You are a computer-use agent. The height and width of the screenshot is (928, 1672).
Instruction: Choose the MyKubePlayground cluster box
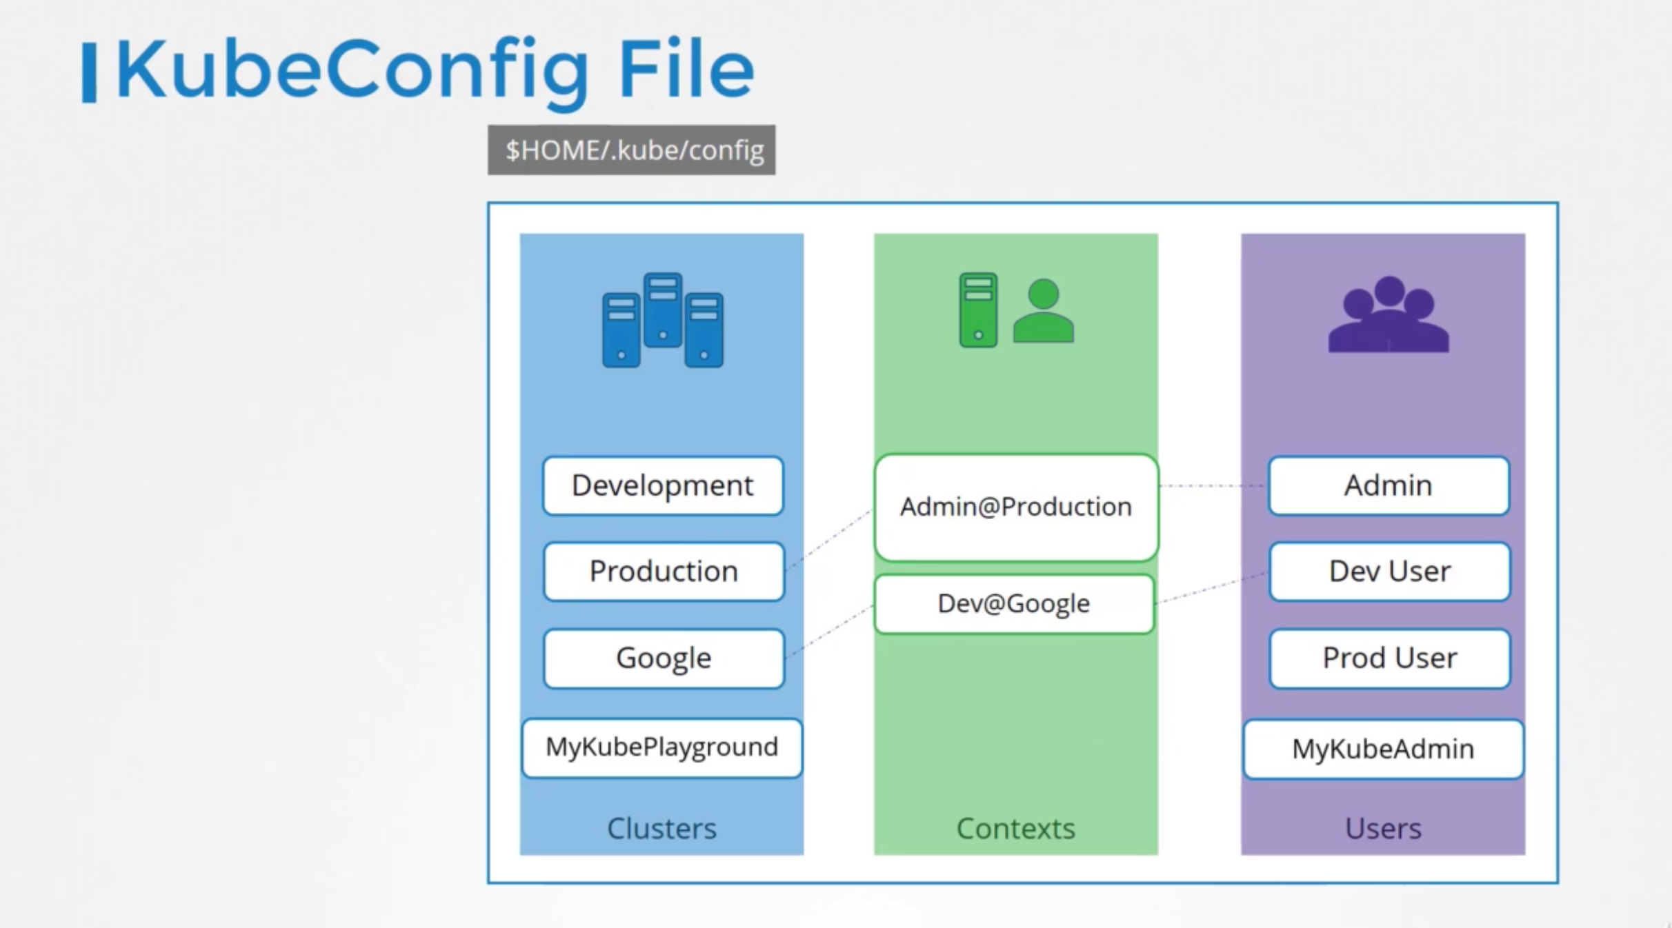coord(661,747)
